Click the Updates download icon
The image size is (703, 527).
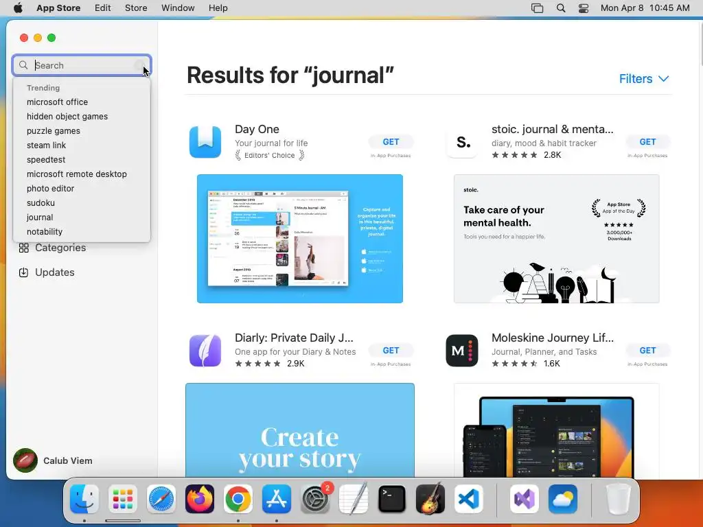coord(24,272)
